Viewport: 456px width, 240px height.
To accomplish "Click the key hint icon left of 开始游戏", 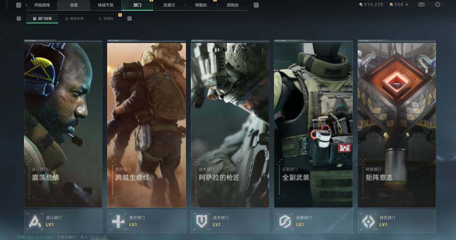I will coord(19,5).
